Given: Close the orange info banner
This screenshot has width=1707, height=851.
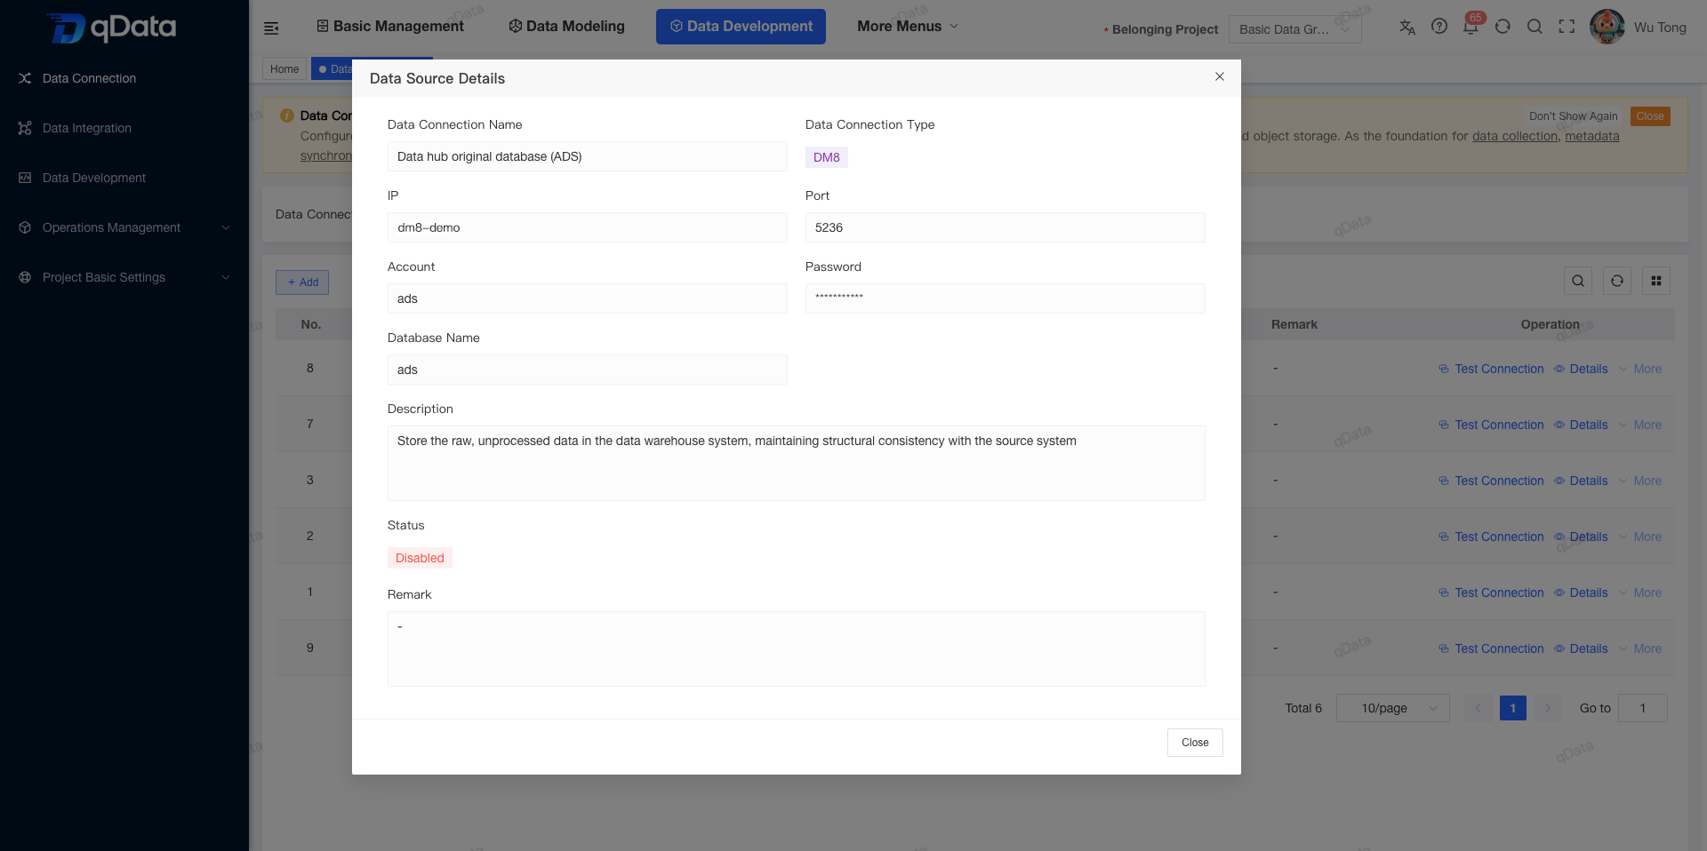Looking at the screenshot, I should (1650, 116).
